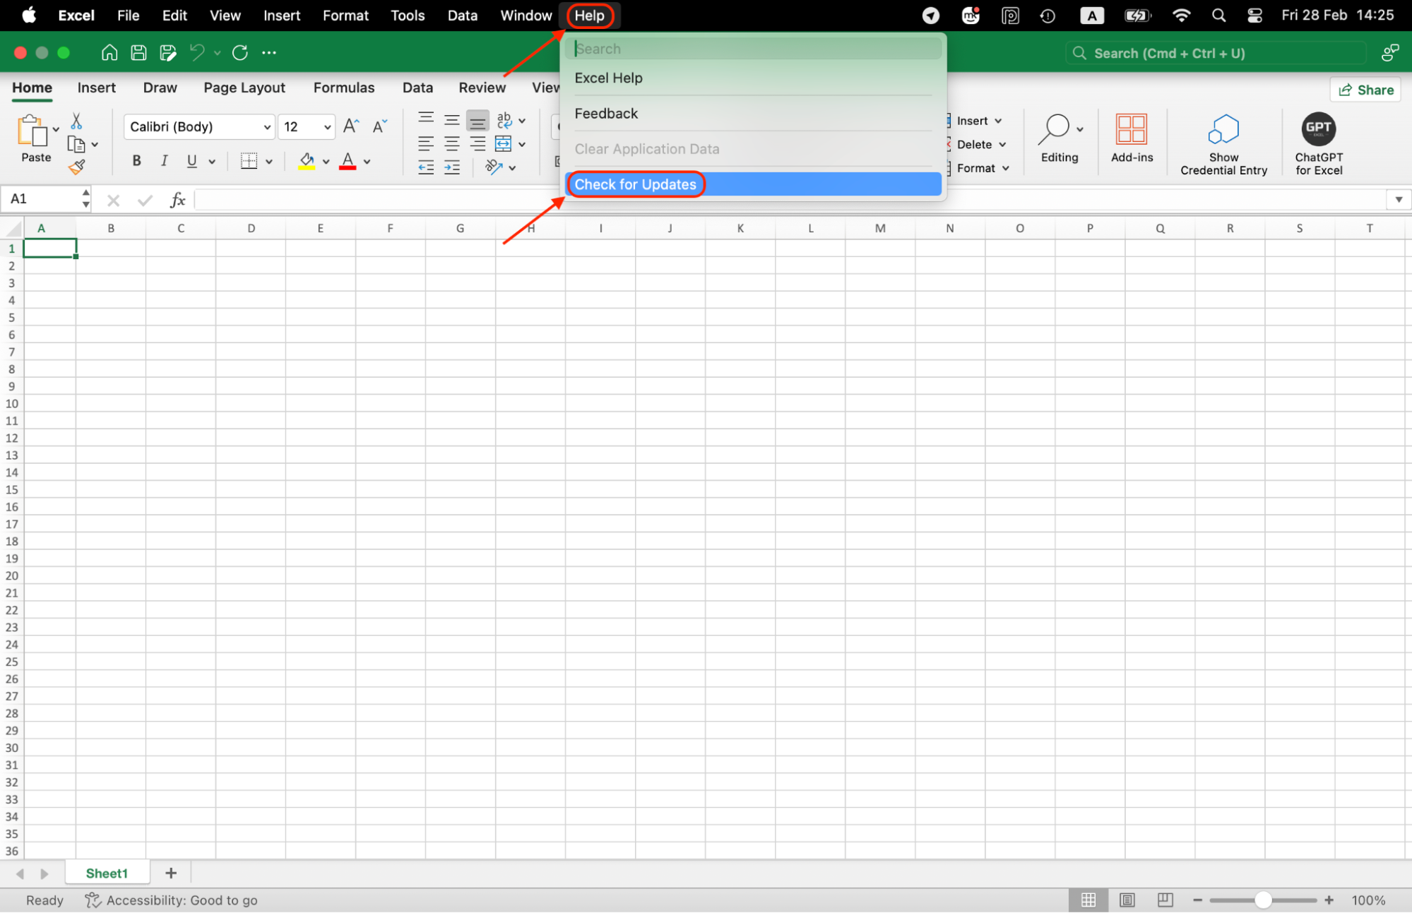Viewport: 1412px width, 913px height.
Task: Switch to the Formulas ribbon tab
Action: click(x=343, y=88)
